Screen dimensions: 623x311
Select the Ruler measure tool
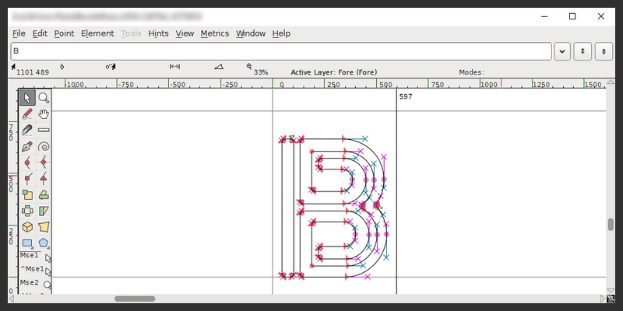tap(44, 130)
